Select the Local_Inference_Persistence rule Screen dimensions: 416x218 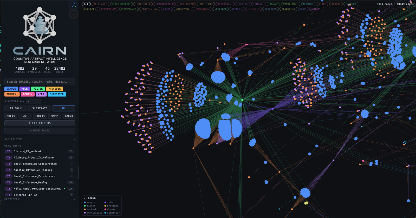point(40,176)
